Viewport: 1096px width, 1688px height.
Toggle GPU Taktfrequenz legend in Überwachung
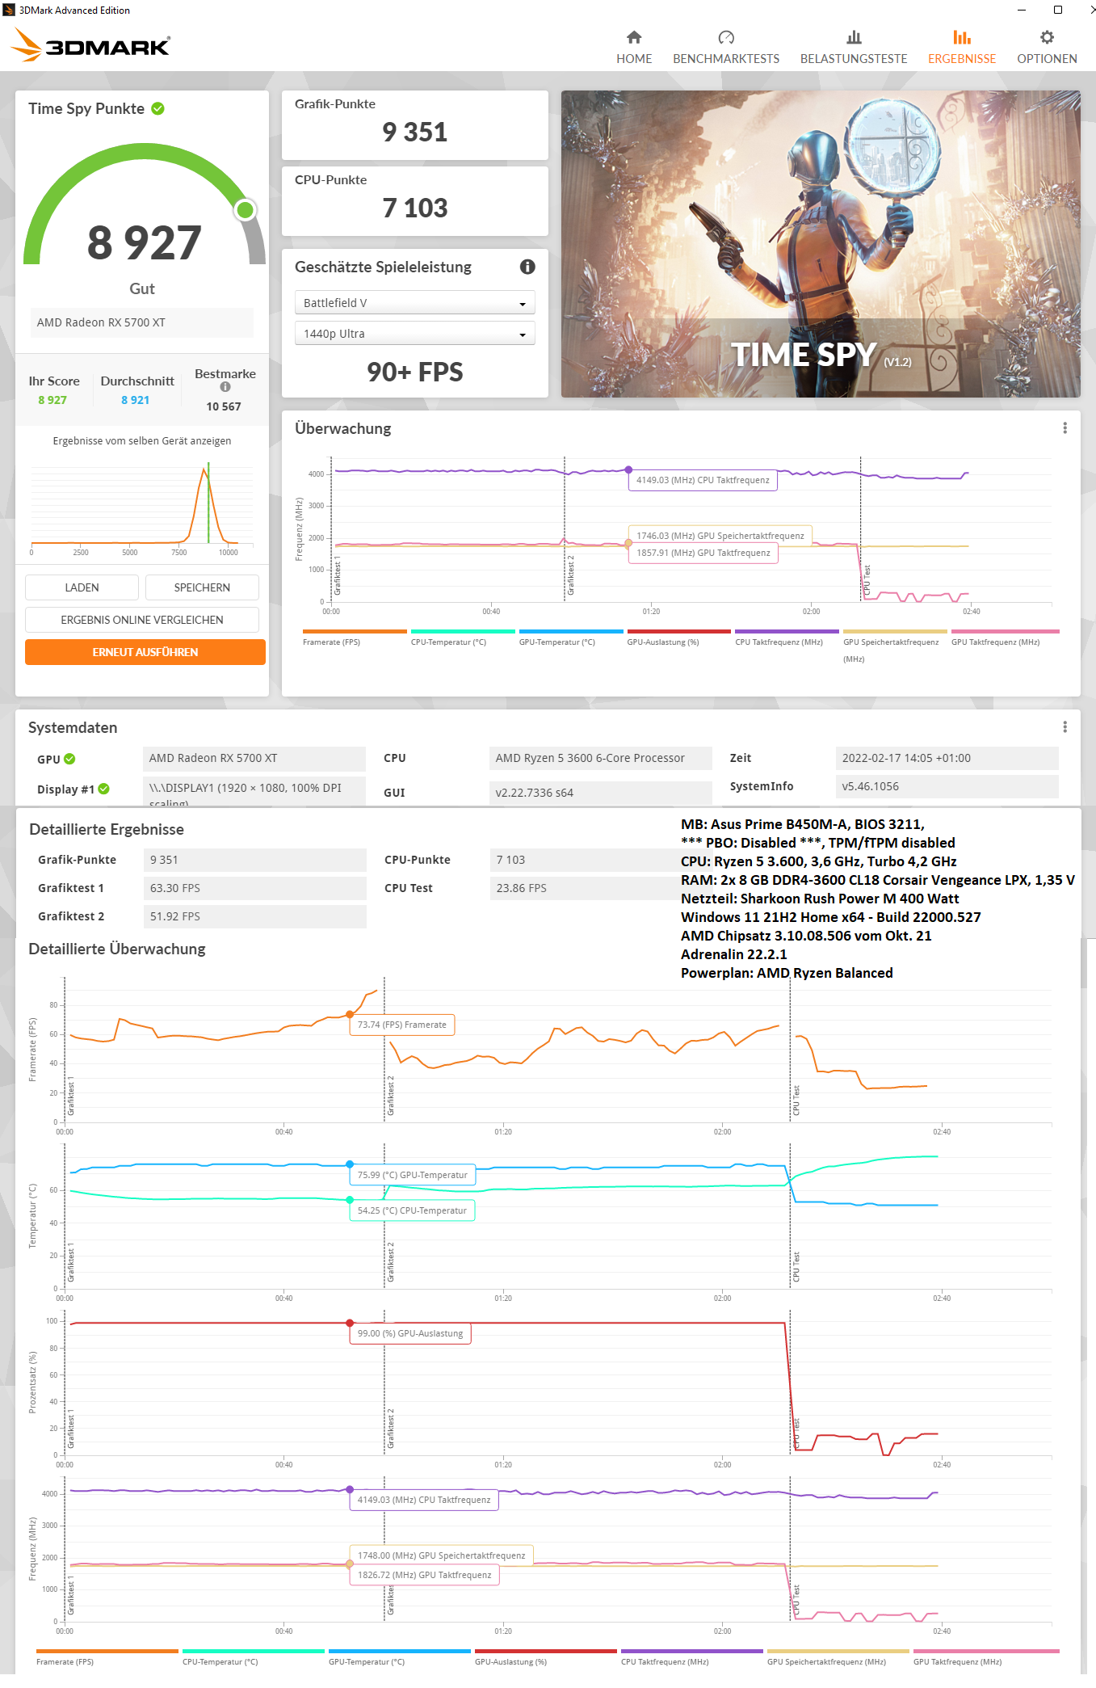[1005, 638]
